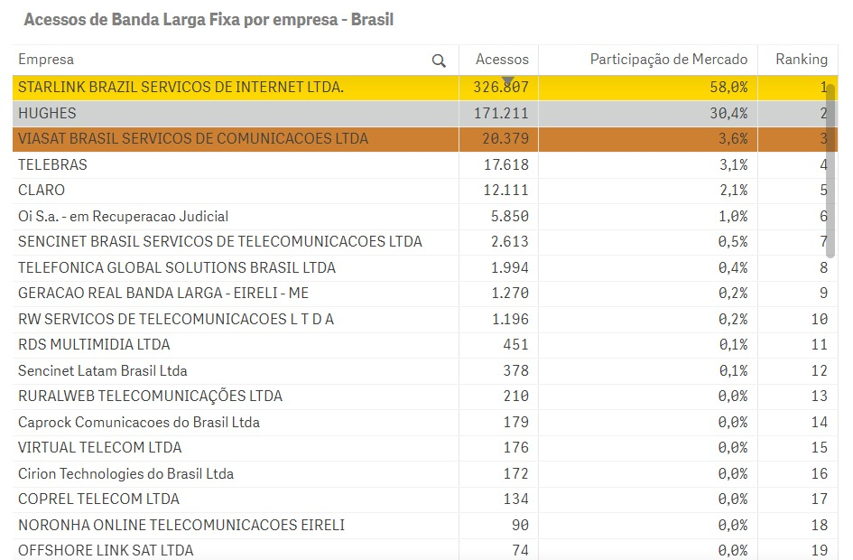Select the VIRTUAL TELECOM LTDA entry
This screenshot has width=853, height=560.
(x=99, y=448)
